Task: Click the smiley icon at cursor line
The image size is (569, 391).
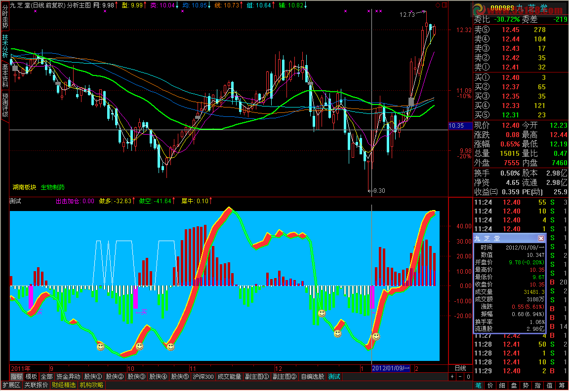Action: [x=376, y=337]
